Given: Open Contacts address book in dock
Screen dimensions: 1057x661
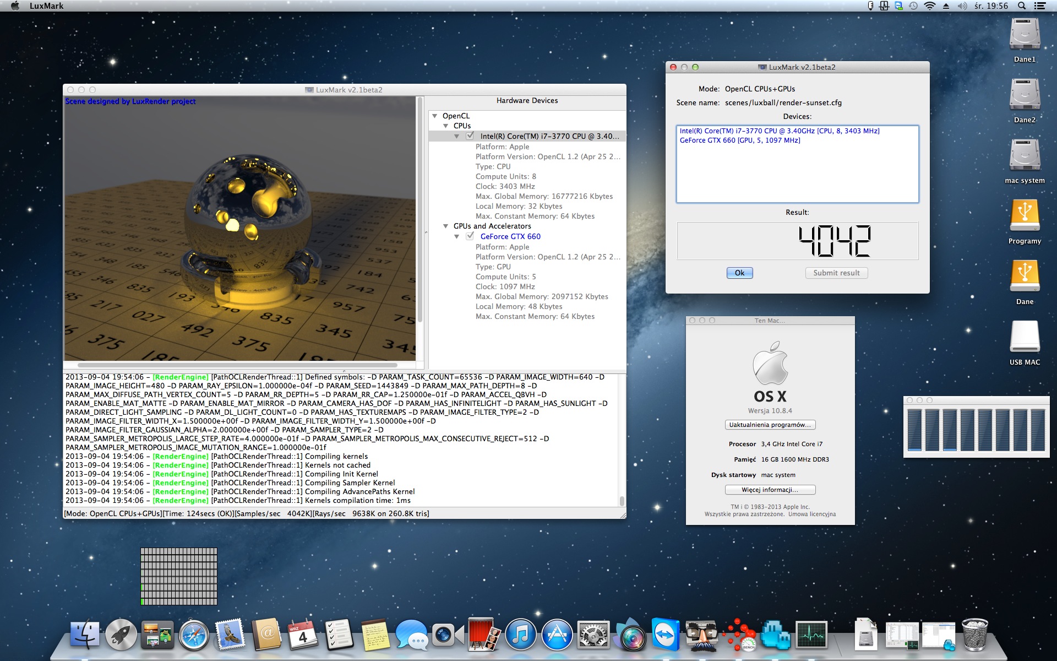Looking at the screenshot, I should [266, 635].
